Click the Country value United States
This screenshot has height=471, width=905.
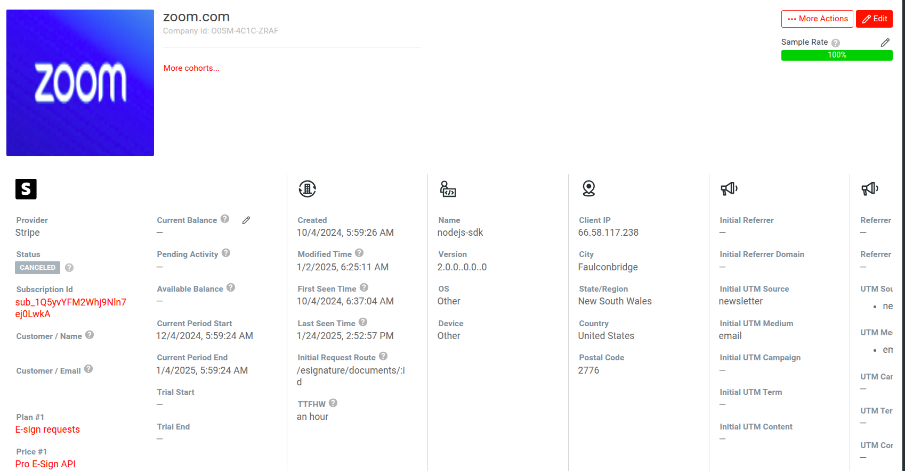click(x=606, y=336)
